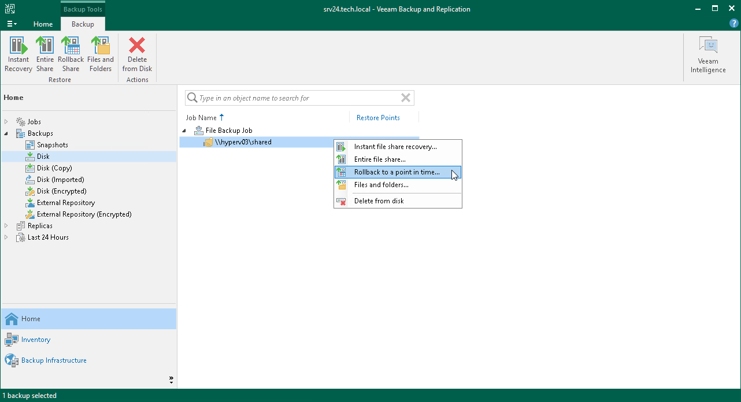Expand the Jobs tree node
This screenshot has height=402, width=741.
click(6, 121)
